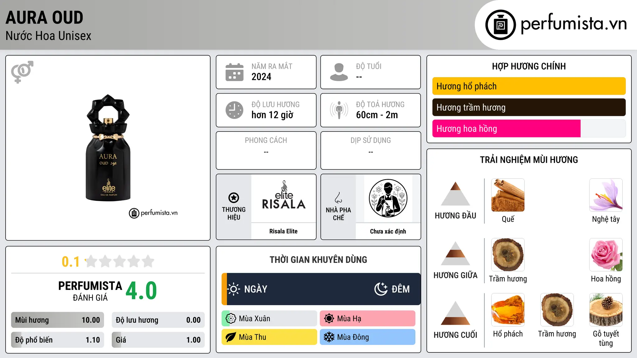Screen dimensions: 637x358
Task: Click the AURA OUD title
Action: [x=44, y=17]
